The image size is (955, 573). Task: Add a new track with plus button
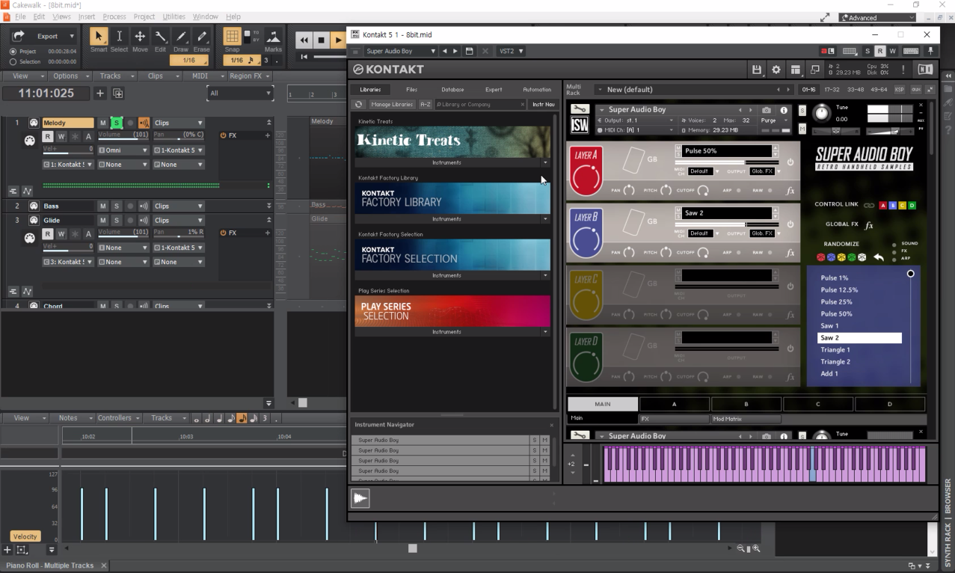point(100,94)
